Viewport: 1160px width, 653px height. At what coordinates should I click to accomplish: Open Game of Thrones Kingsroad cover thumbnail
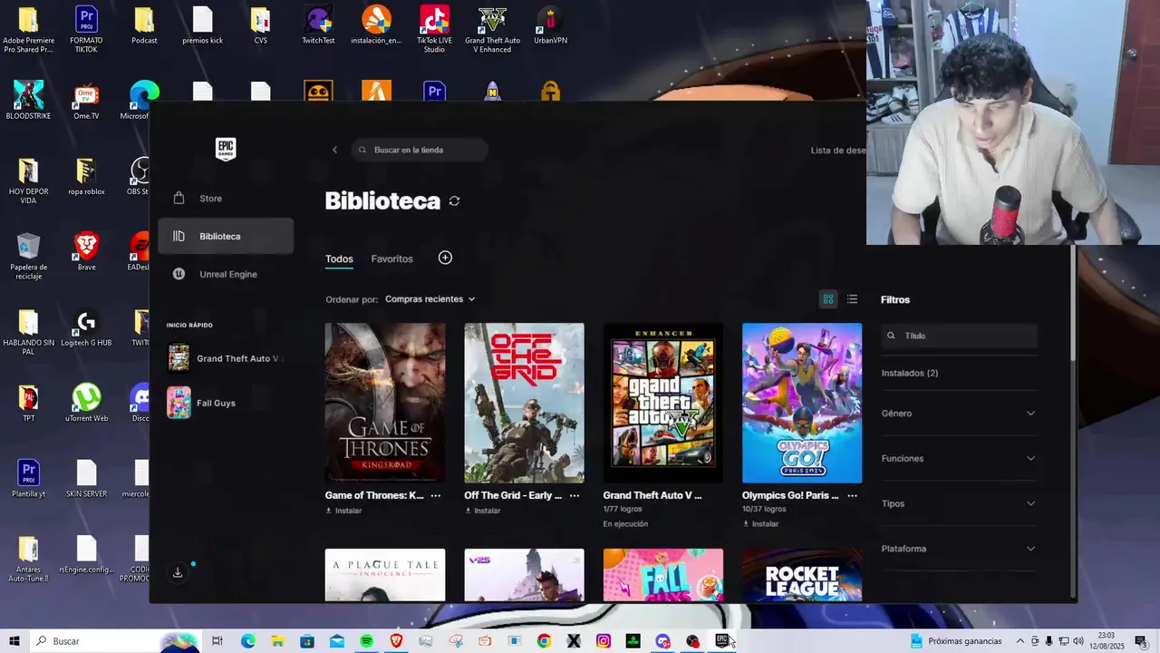pyautogui.click(x=385, y=403)
